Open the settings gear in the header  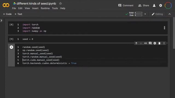pos(161,5)
